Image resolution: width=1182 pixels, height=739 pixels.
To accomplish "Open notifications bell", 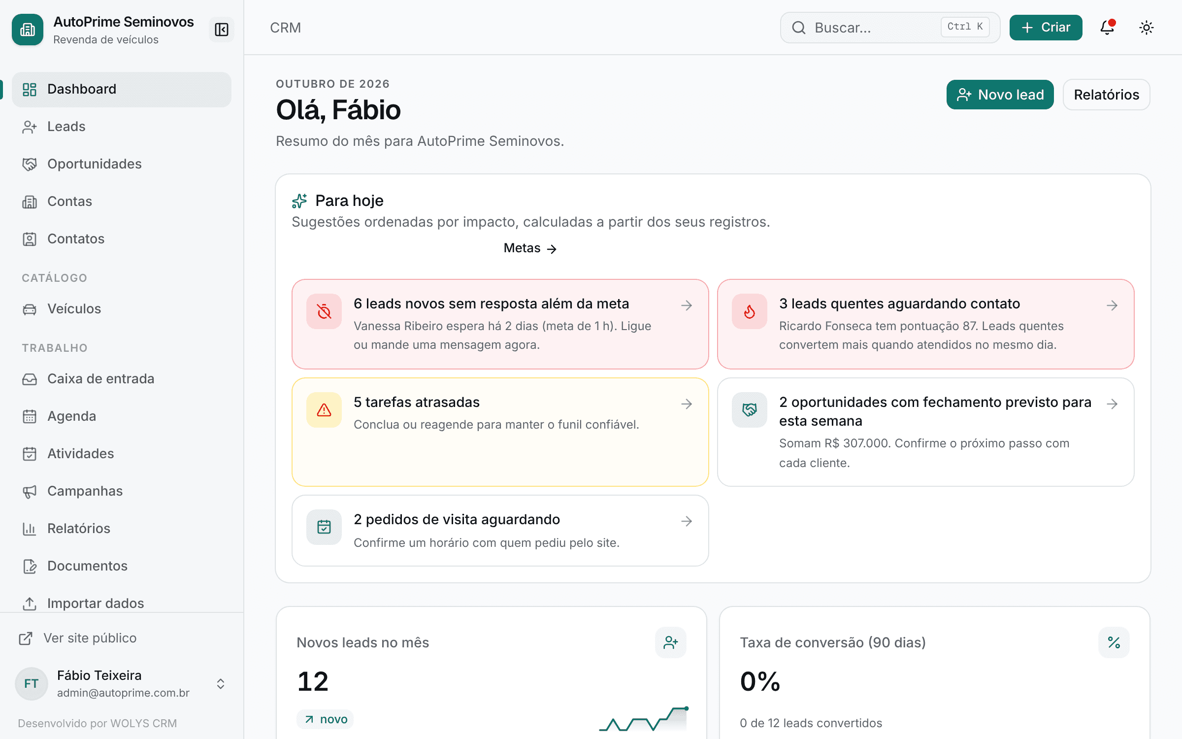I will (1107, 28).
